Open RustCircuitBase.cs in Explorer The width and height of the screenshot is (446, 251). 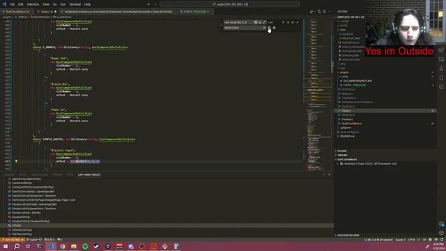(351, 123)
